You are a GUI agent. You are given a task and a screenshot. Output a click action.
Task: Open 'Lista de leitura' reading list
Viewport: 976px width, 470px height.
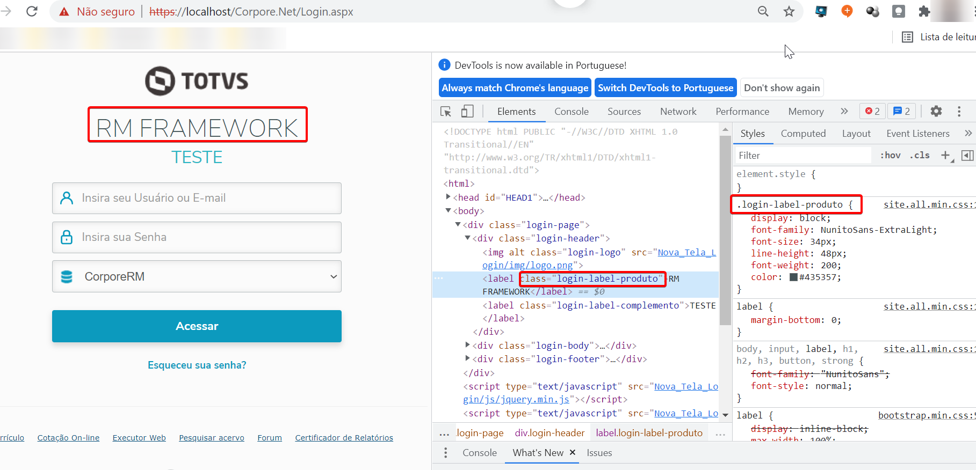click(939, 37)
